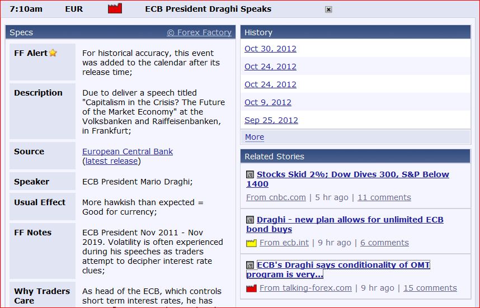Viewport: 480px width, 308px height.
Task: Click the yellow impact icon beside ecb.int
Action: 251,243
